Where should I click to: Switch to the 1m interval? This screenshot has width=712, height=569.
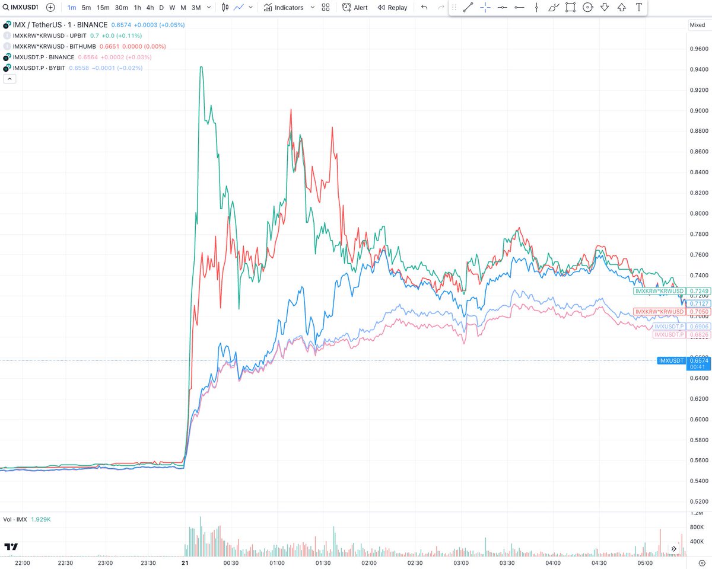click(x=71, y=8)
